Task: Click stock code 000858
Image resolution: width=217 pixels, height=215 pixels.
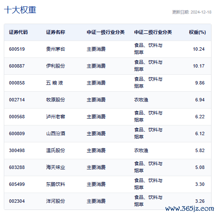Action: (17, 83)
